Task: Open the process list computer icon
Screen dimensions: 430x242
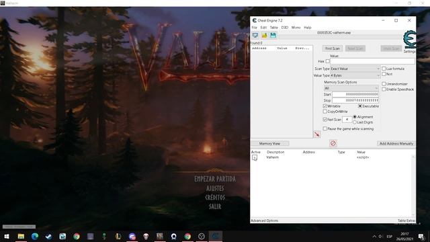Action: tap(255, 36)
